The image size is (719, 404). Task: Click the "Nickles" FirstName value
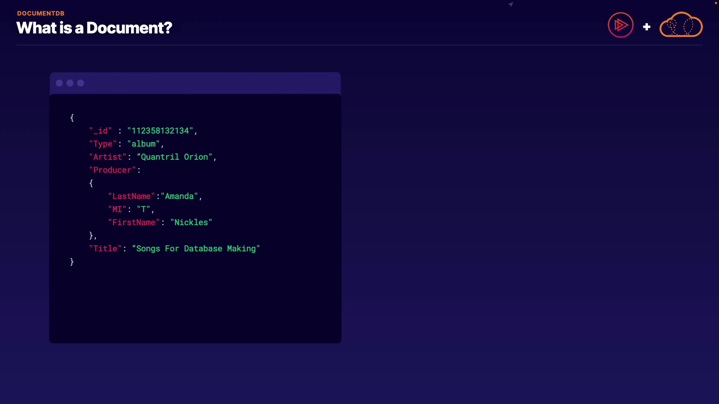191,223
